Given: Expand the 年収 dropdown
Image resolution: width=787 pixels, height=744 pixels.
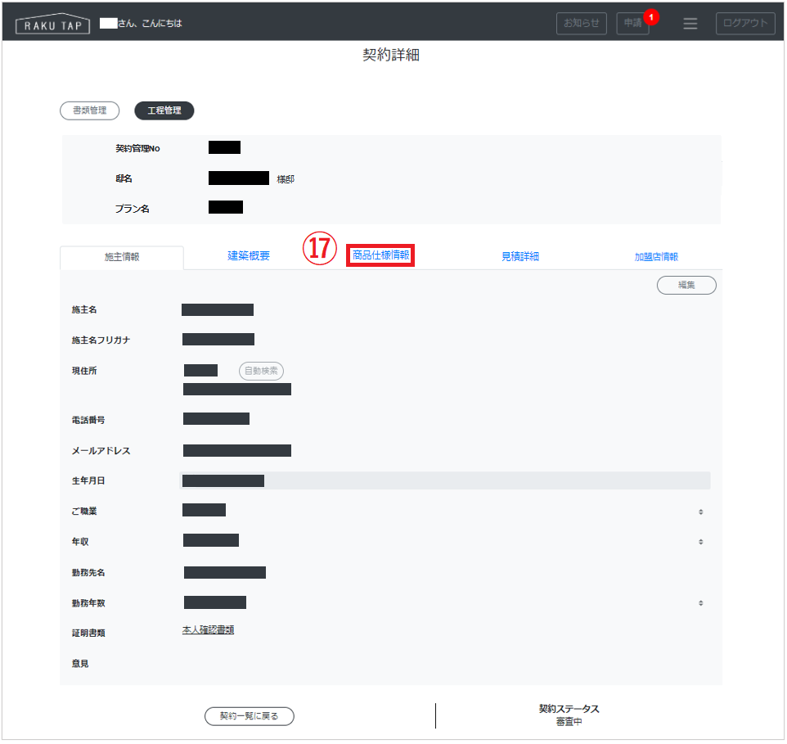Looking at the screenshot, I should 699,542.
